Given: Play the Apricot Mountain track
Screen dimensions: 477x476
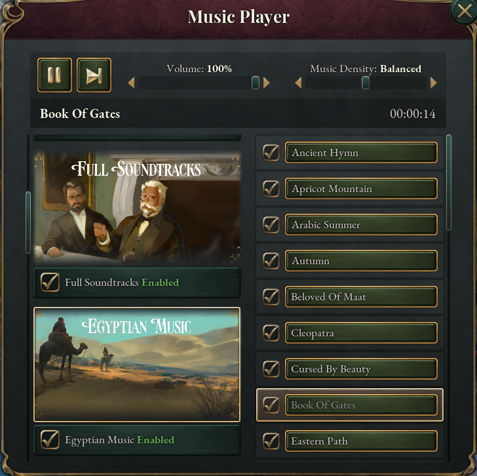Looking at the screenshot, I should click(x=361, y=189).
